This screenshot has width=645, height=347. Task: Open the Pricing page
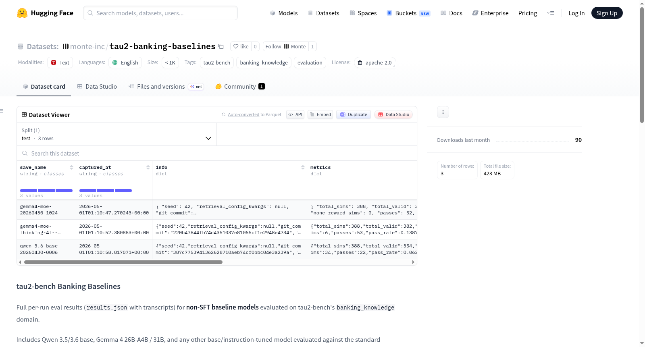(528, 13)
